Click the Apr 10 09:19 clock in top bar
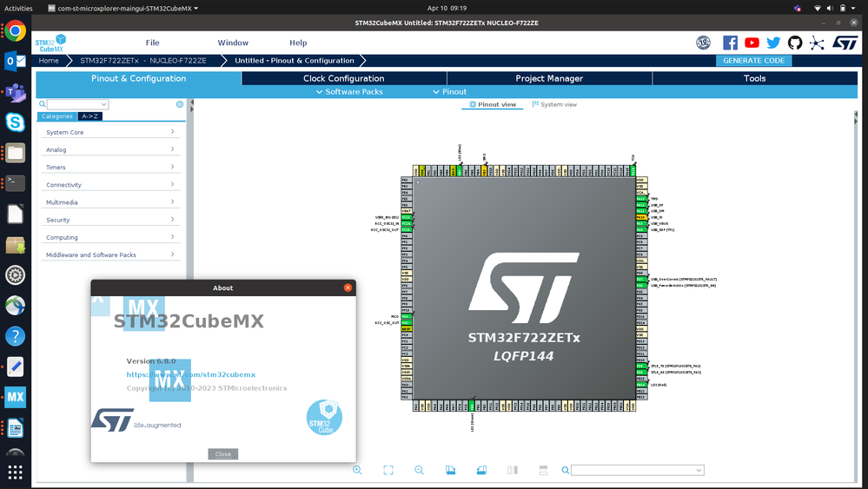This screenshot has width=868, height=489. coord(447,9)
